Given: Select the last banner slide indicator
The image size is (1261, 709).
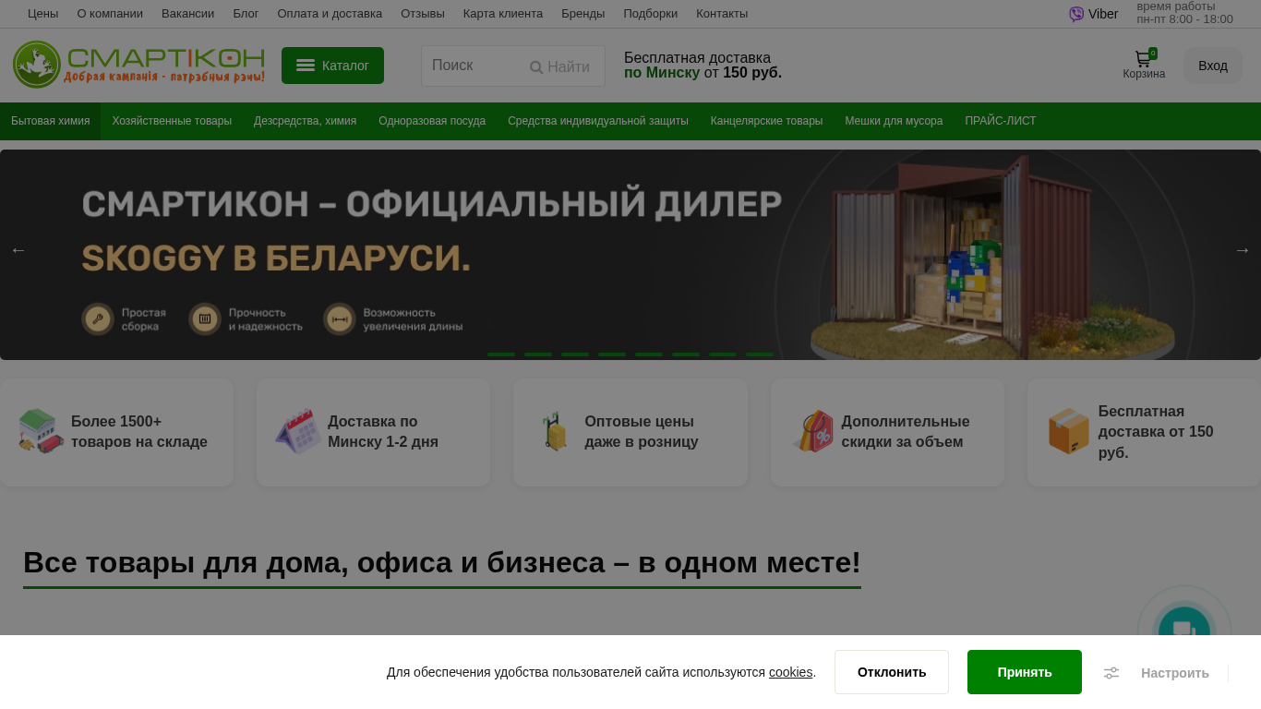Looking at the screenshot, I should pyautogui.click(x=760, y=354).
